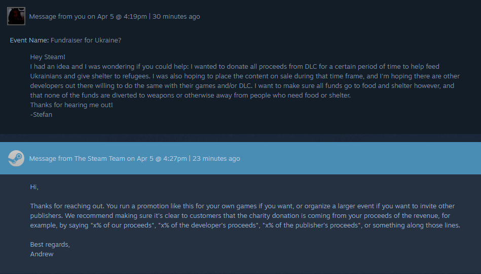Image resolution: width=481 pixels, height=274 pixels.
Task: Click the "Andrew" signature
Action: (42, 254)
